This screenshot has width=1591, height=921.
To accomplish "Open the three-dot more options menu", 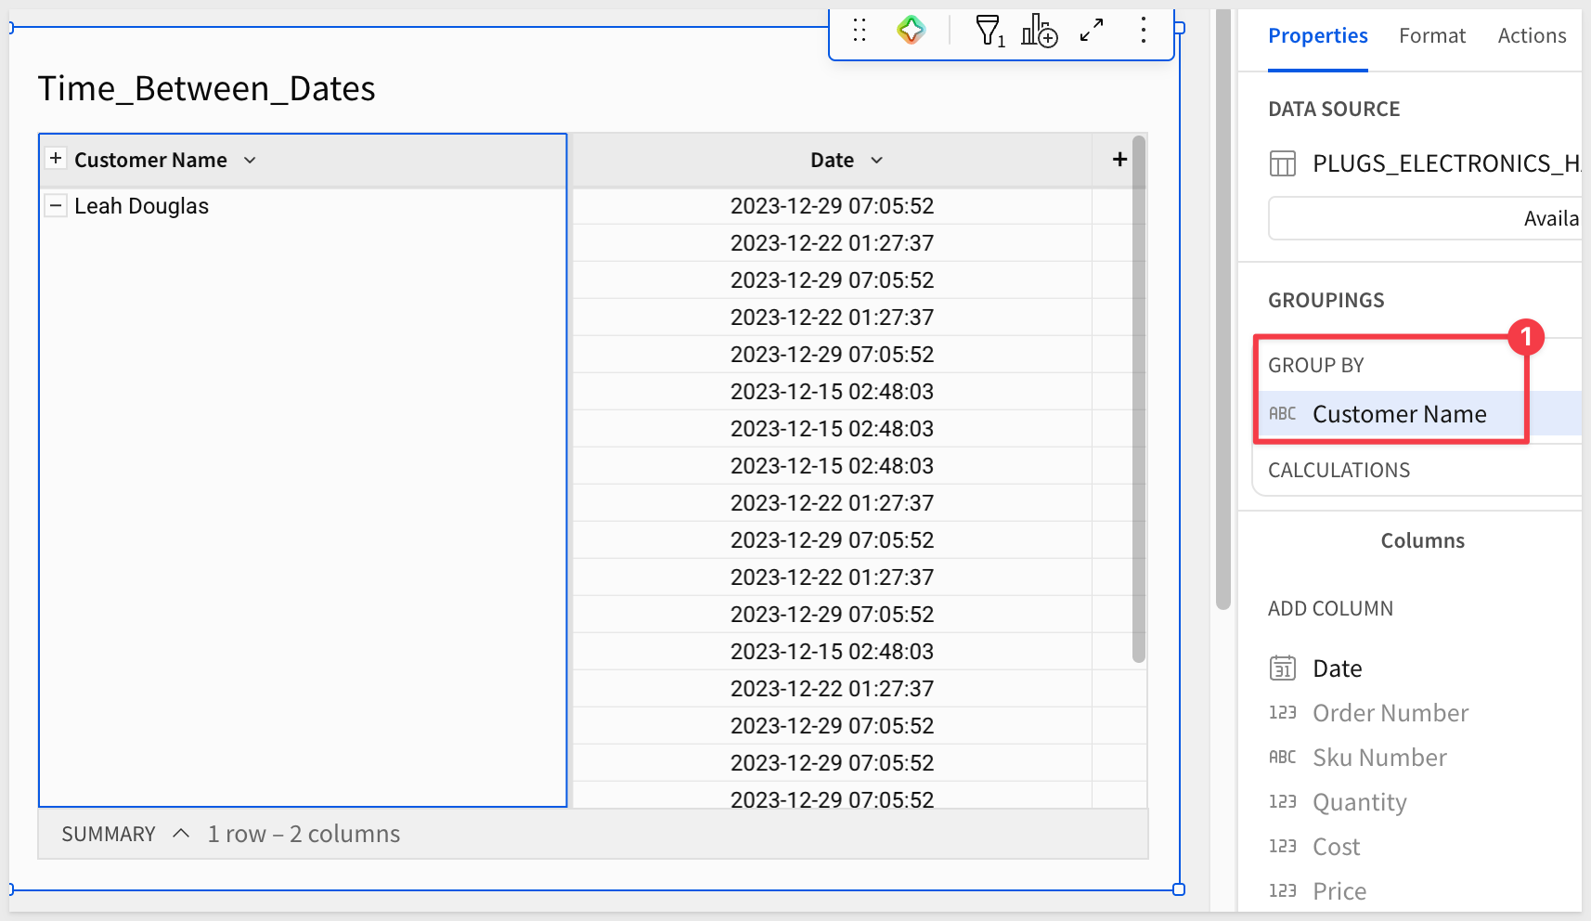I will click(1144, 30).
